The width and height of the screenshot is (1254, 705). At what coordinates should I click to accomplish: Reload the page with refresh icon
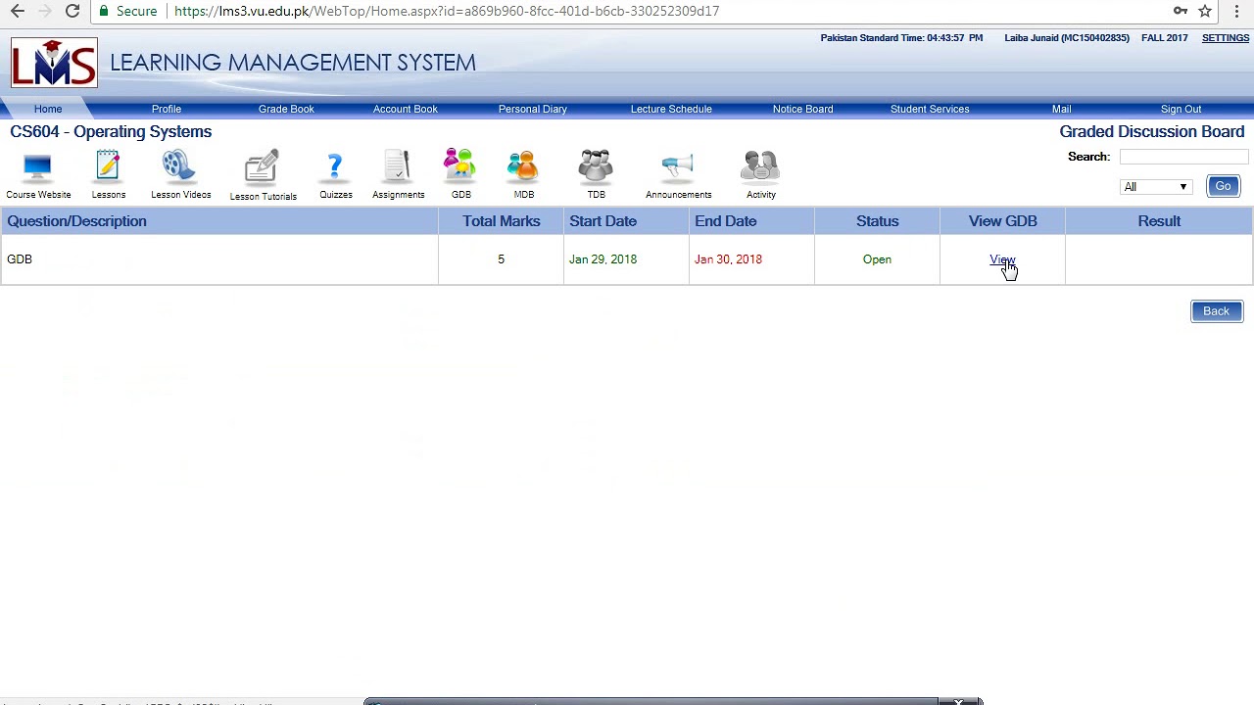pos(72,11)
